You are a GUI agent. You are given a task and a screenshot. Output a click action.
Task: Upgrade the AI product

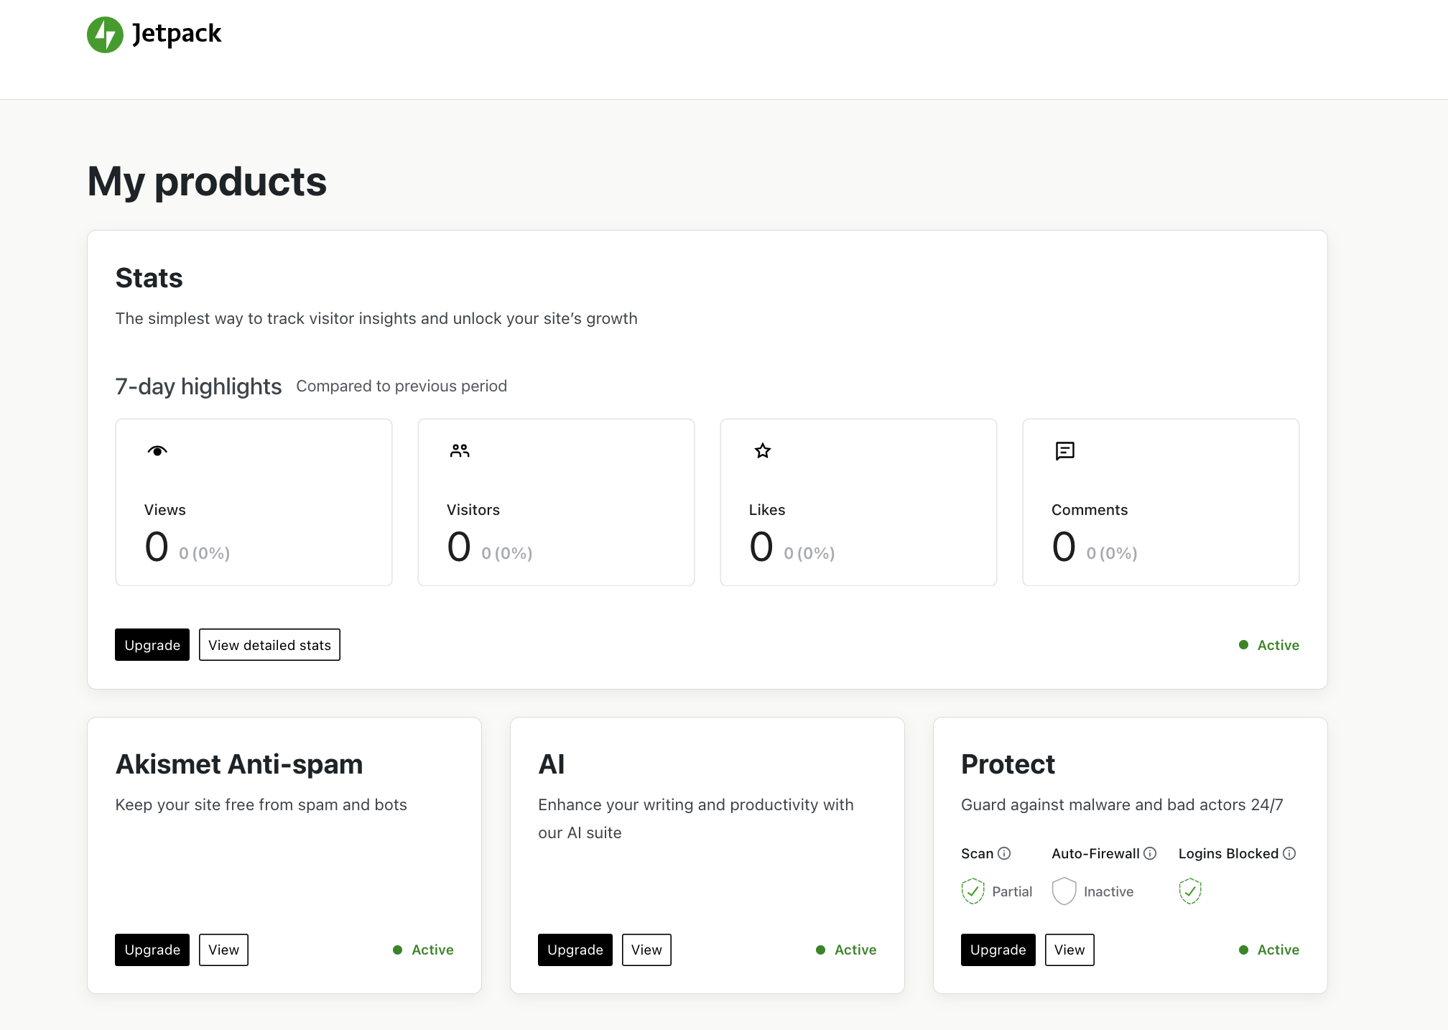575,950
